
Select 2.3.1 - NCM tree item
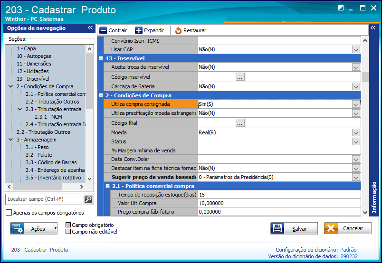pos(48,117)
